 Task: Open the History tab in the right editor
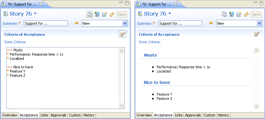(223, 115)
